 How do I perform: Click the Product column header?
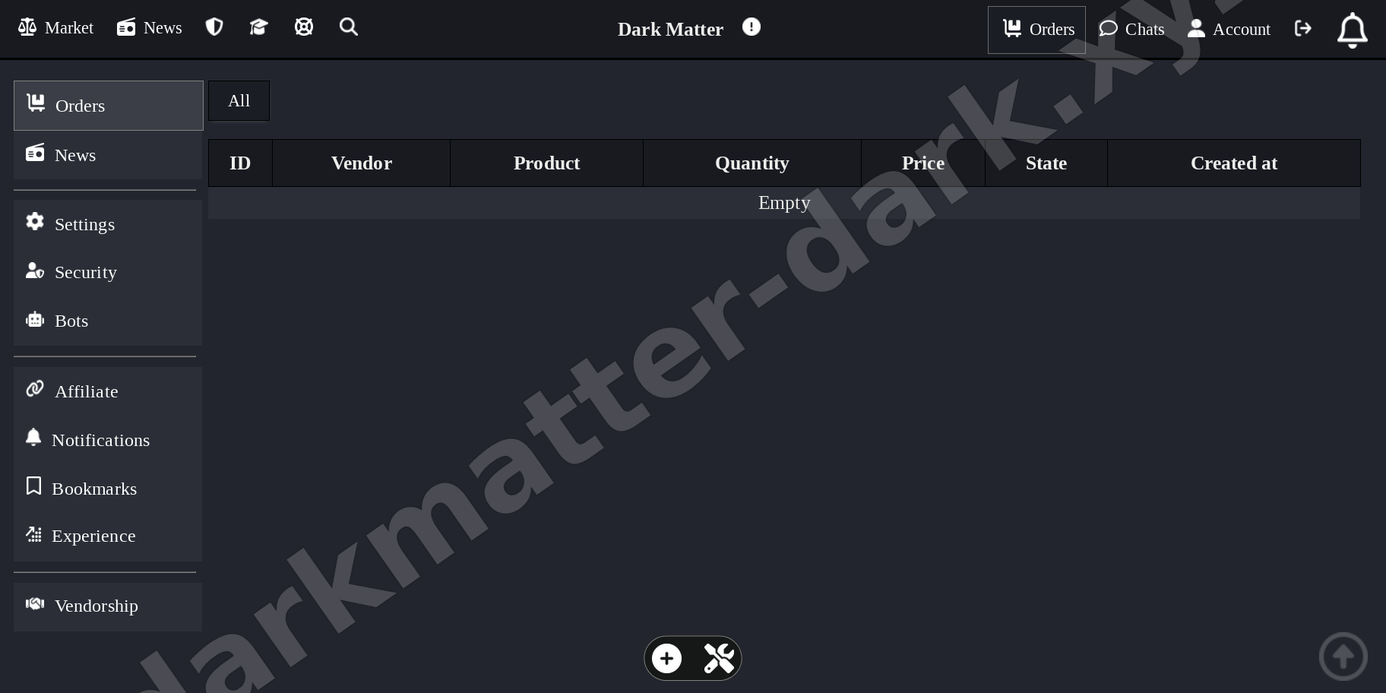[547, 163]
